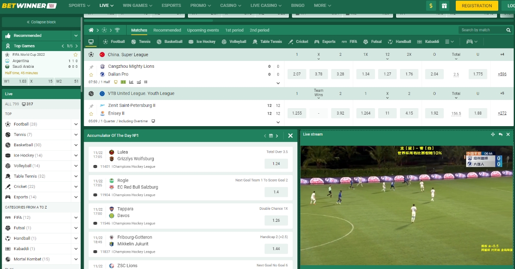Open the deposit dollar icon
Screen dimensions: 515x269
point(431,6)
